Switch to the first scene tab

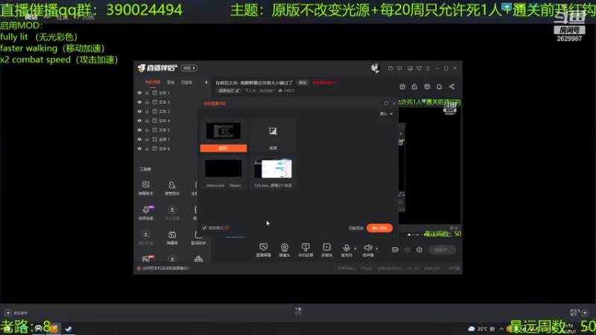click(153, 83)
